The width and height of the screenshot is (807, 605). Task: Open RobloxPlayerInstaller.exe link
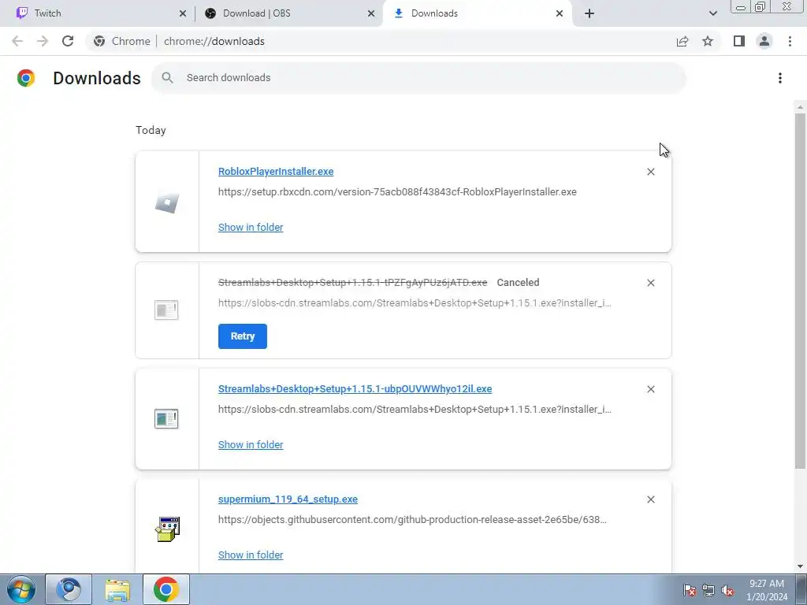[x=276, y=171]
